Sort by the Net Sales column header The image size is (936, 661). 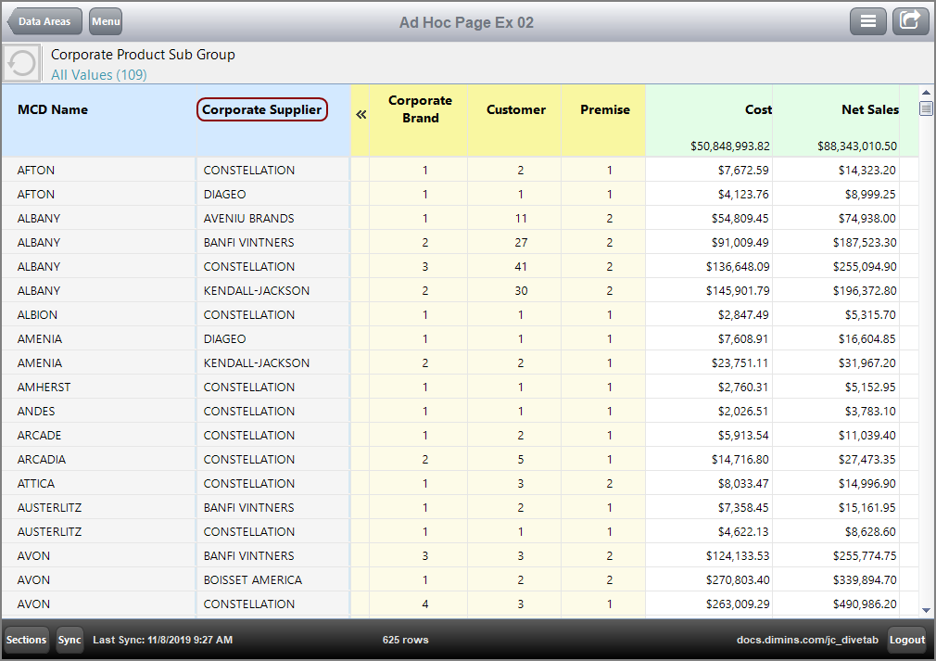pyautogui.click(x=869, y=108)
